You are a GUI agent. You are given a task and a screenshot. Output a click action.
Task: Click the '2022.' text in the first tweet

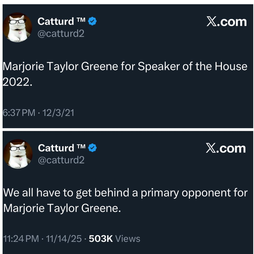pyautogui.click(x=17, y=82)
